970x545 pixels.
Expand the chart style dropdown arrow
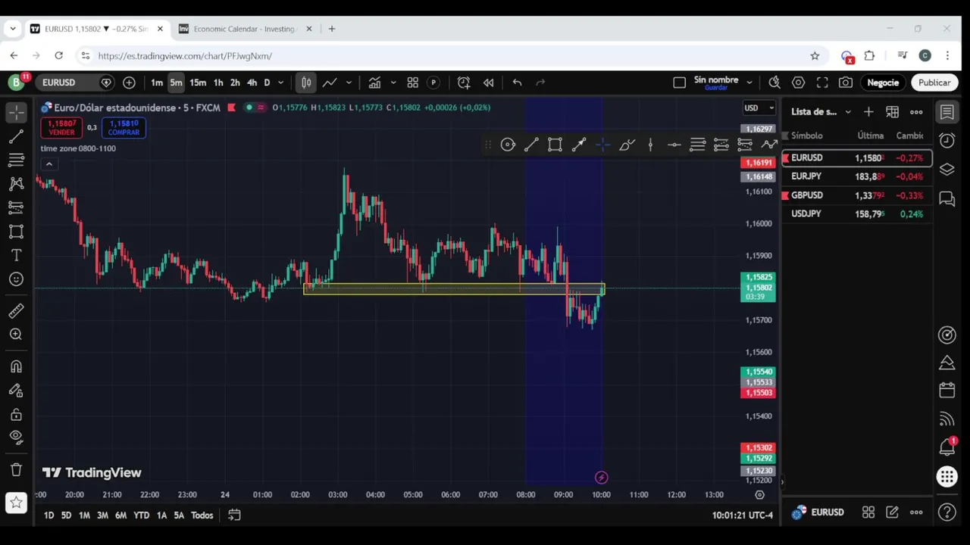coord(349,83)
